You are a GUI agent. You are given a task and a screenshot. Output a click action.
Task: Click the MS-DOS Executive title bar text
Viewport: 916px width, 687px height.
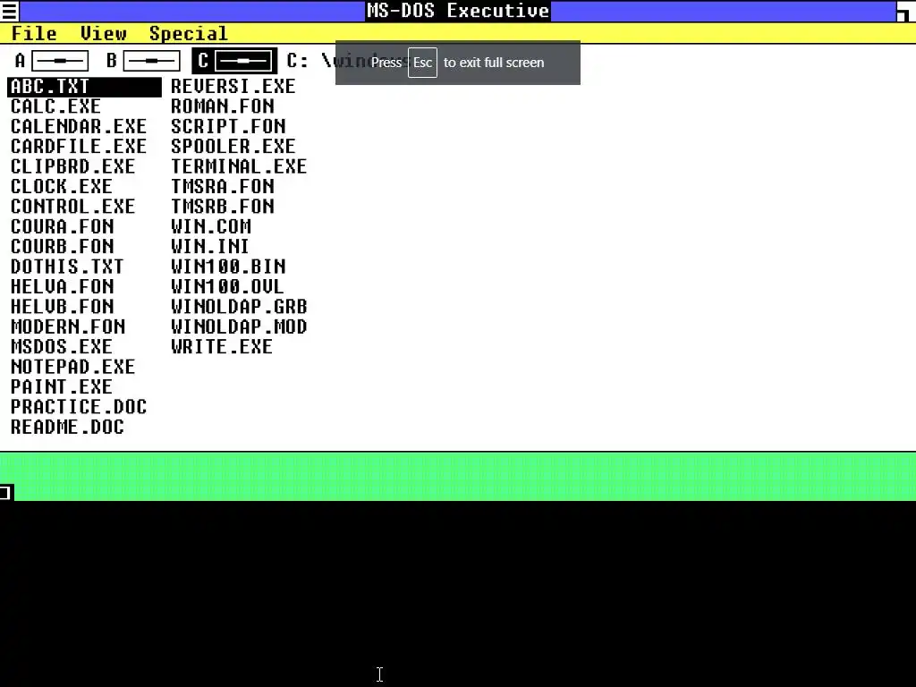pyautogui.click(x=458, y=11)
